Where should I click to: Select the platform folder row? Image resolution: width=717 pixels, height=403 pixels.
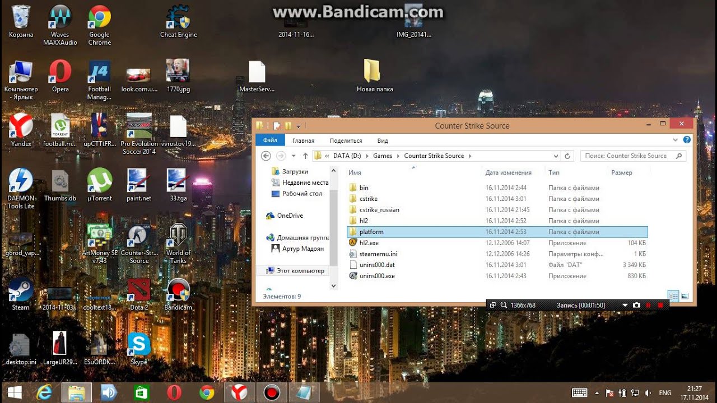click(x=497, y=232)
